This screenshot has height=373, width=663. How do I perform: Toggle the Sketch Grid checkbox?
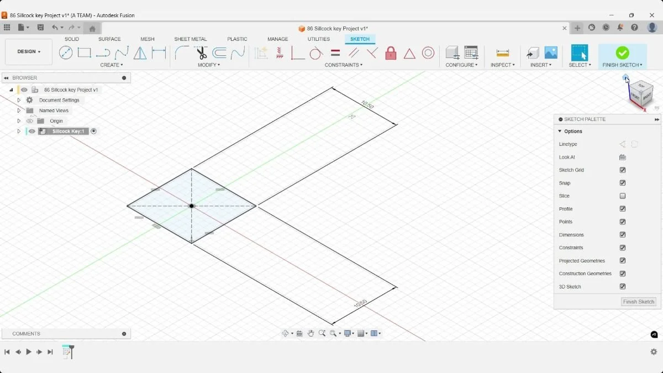tap(623, 170)
